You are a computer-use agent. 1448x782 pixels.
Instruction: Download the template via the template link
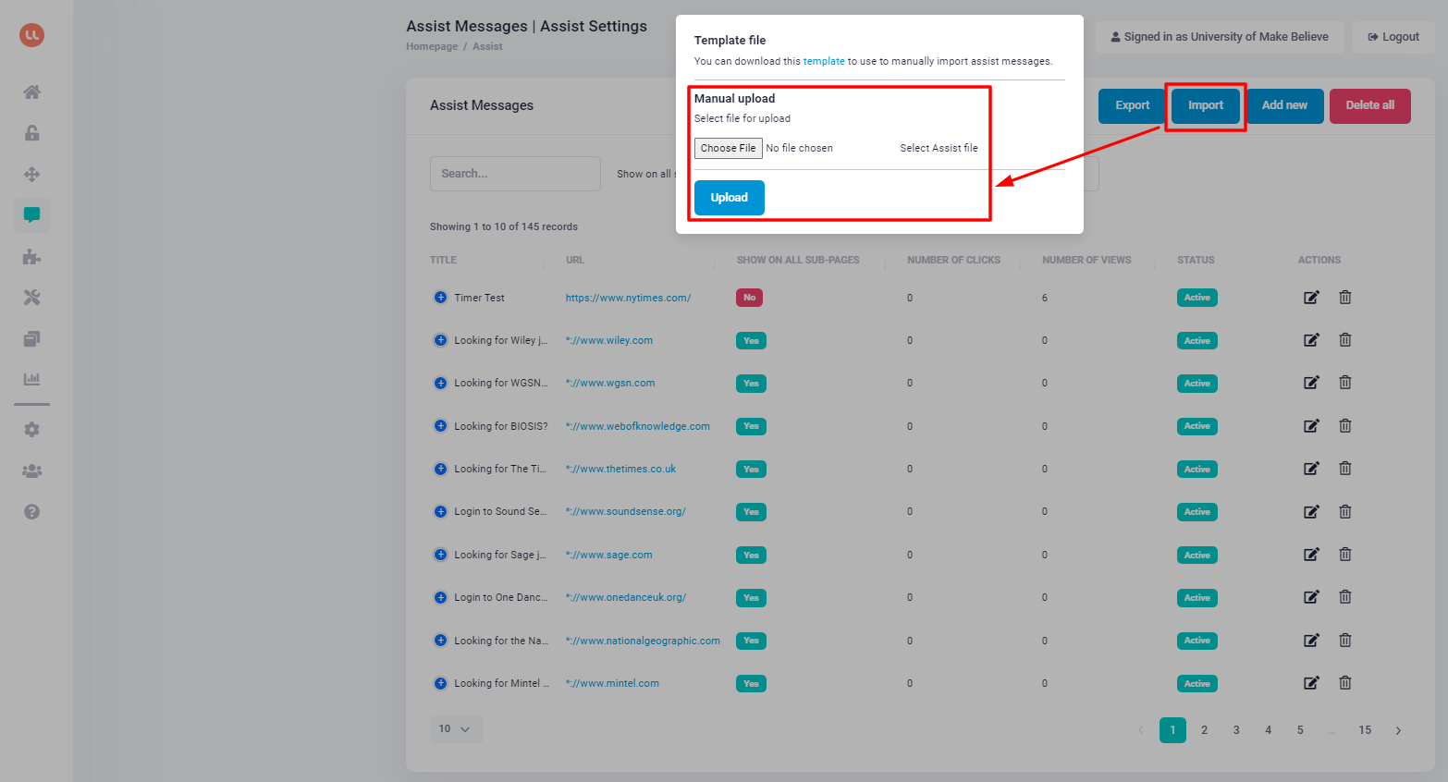(824, 60)
